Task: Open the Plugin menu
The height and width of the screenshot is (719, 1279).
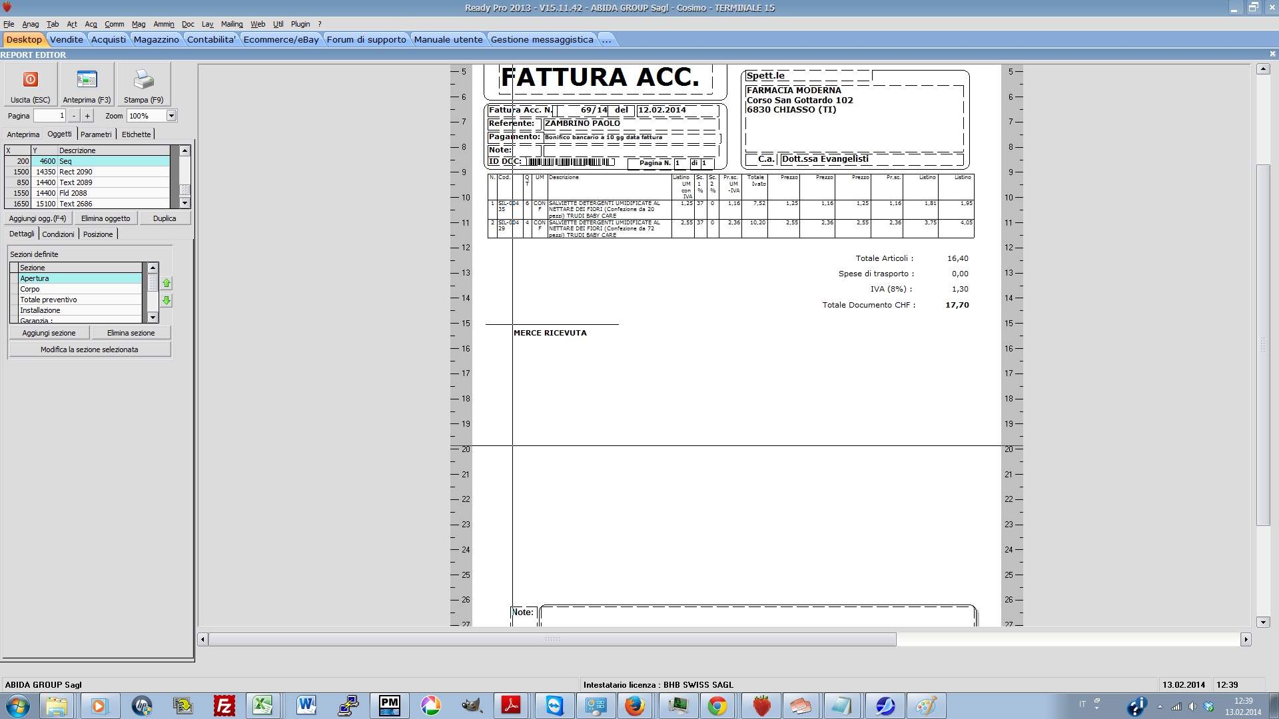Action: (x=300, y=24)
